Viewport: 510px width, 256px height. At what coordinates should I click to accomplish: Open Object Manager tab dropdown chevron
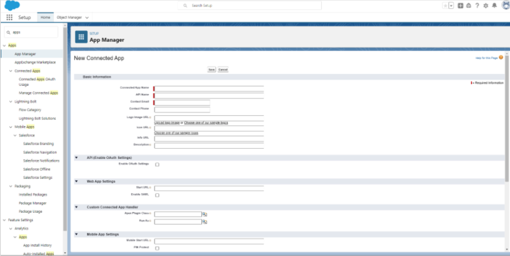(x=87, y=18)
